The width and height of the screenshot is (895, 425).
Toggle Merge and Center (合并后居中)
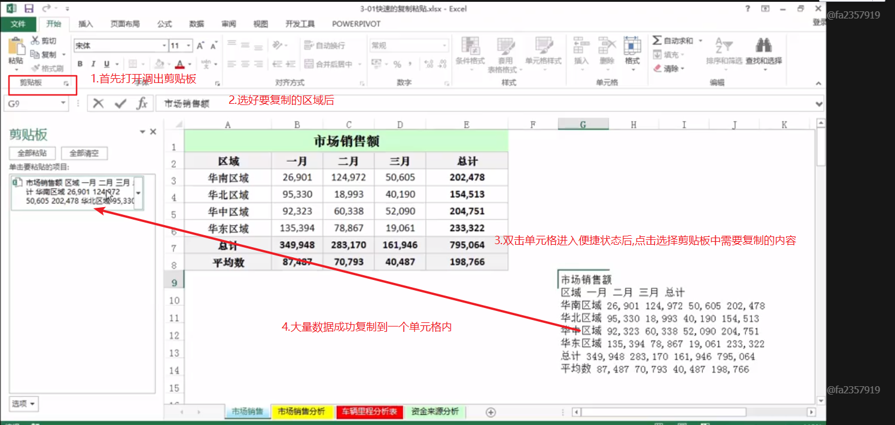coord(328,64)
